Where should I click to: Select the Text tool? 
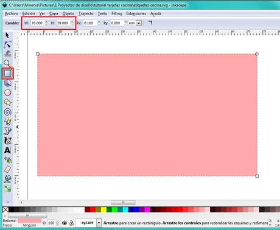pos(7,150)
